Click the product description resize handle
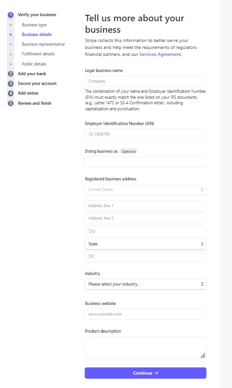The height and width of the screenshot is (388, 232). (203, 356)
